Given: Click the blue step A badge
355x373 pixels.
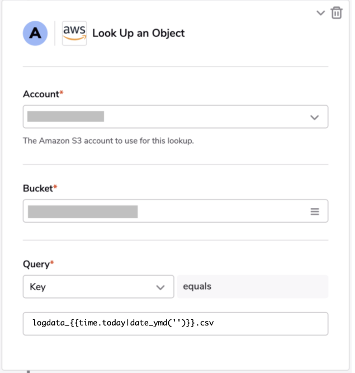Looking at the screenshot, I should [35, 34].
